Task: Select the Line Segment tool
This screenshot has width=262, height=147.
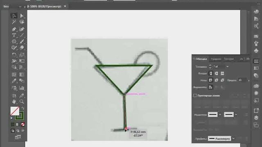Action: pyautogui.click(x=22, y=35)
